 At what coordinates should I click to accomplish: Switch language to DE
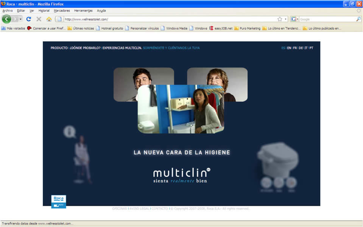(301, 48)
